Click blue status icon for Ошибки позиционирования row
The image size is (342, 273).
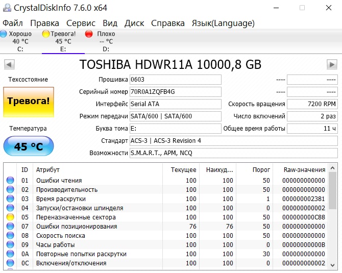pyautogui.click(x=10, y=226)
